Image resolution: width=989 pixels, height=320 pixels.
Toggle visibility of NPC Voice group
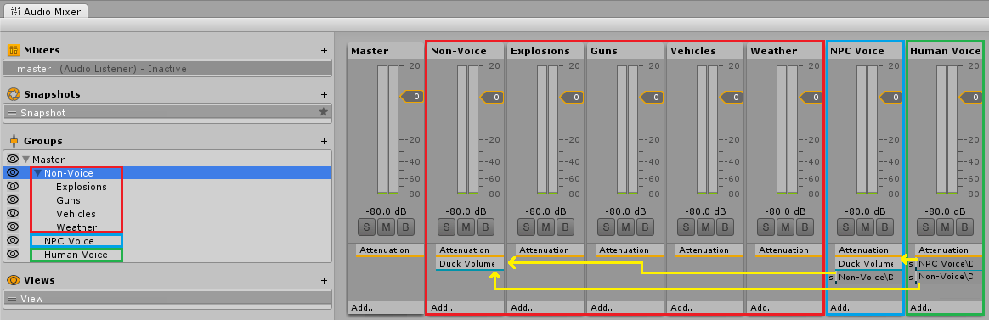tap(13, 240)
